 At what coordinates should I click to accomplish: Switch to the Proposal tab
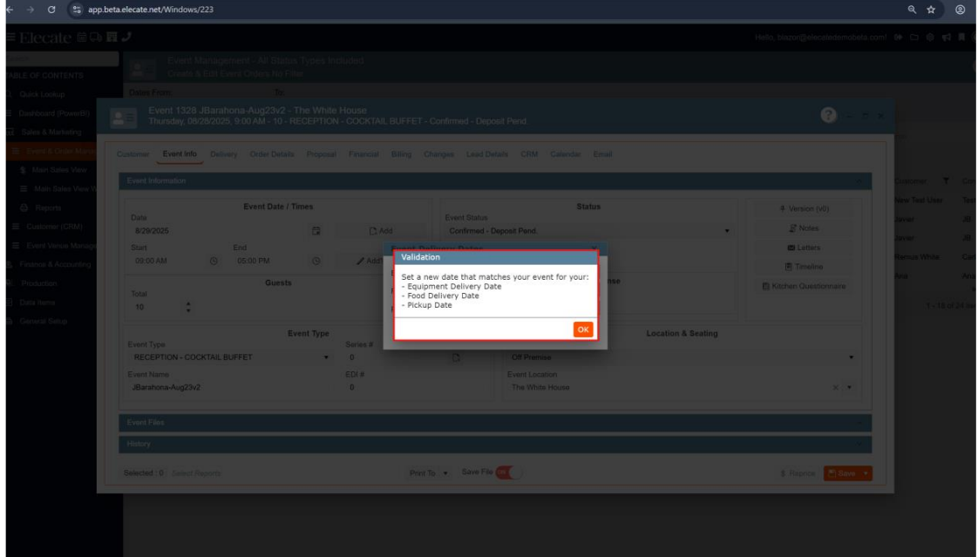pos(322,154)
